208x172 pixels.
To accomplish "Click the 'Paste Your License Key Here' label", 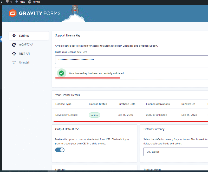I will [x=71, y=52].
